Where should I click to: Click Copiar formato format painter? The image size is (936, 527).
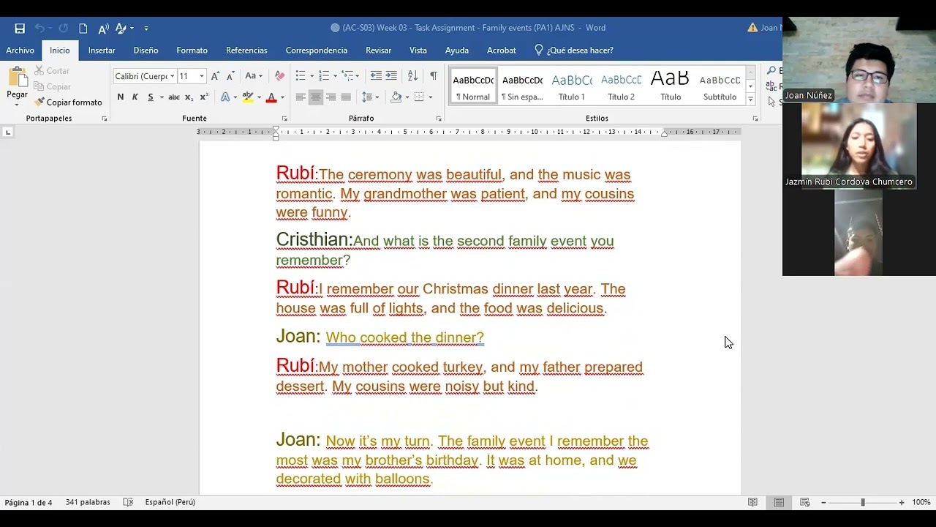pos(68,102)
